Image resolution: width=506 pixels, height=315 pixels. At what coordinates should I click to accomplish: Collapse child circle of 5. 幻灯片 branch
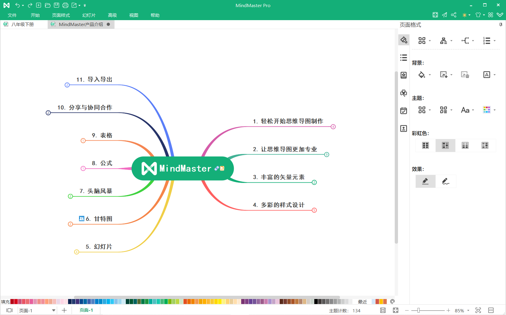[x=77, y=252]
